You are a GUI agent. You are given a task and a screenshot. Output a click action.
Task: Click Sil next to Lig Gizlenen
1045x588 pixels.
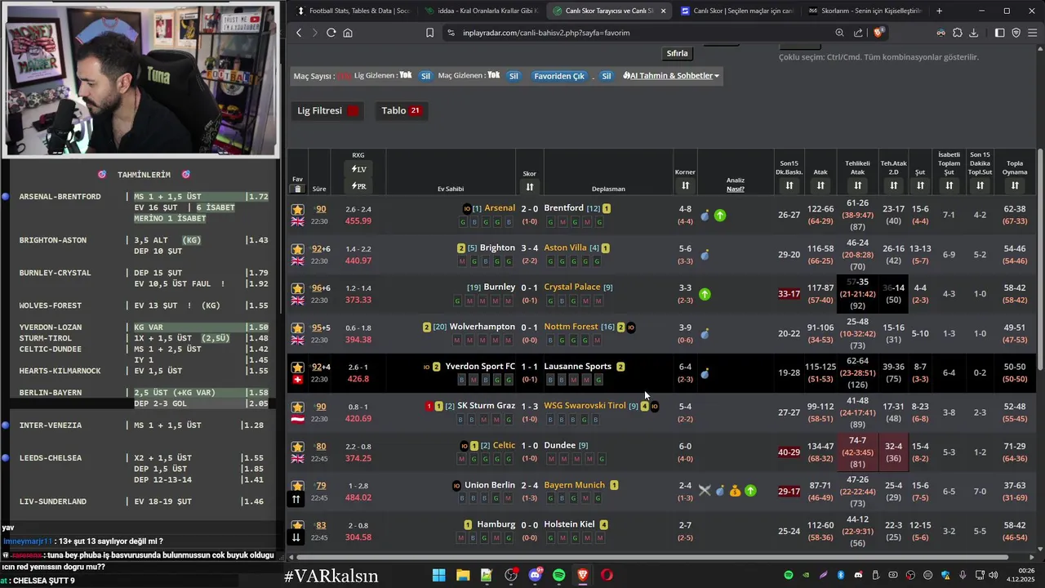pos(425,76)
